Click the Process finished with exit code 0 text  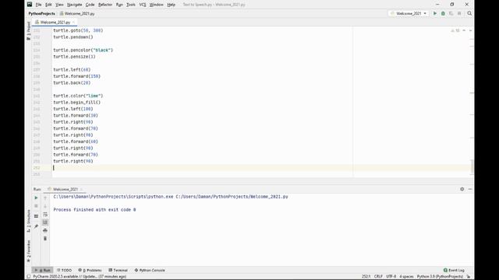[94, 209]
